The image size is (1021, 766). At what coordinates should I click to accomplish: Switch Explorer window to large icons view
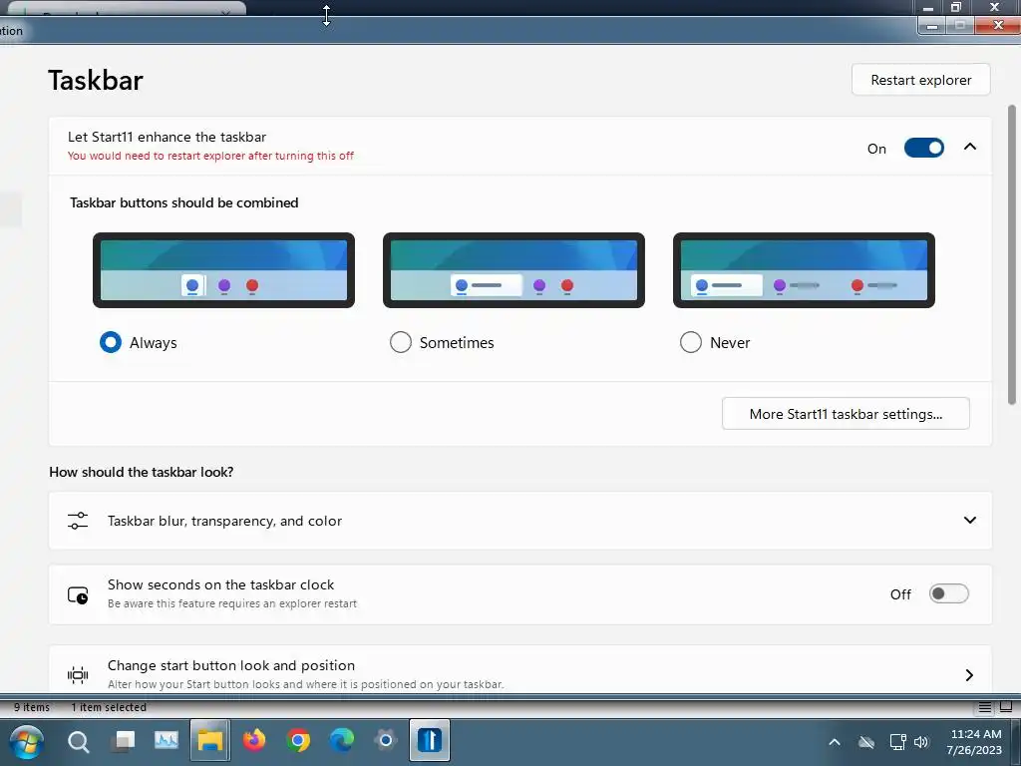click(x=1006, y=707)
